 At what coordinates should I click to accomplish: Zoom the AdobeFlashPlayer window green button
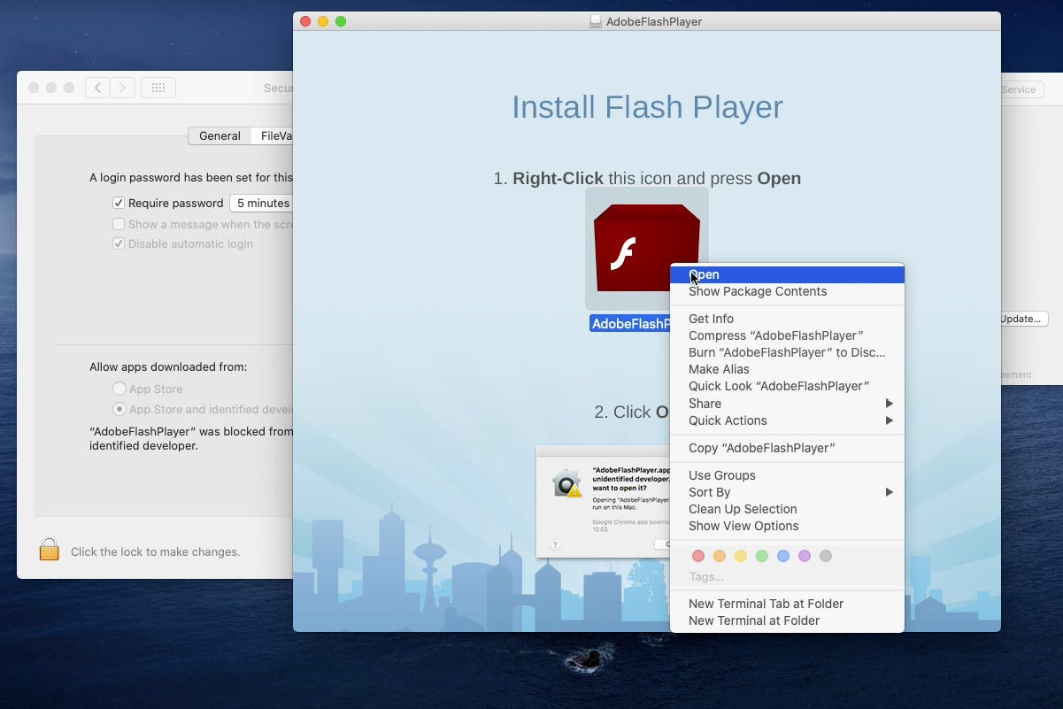click(x=341, y=21)
